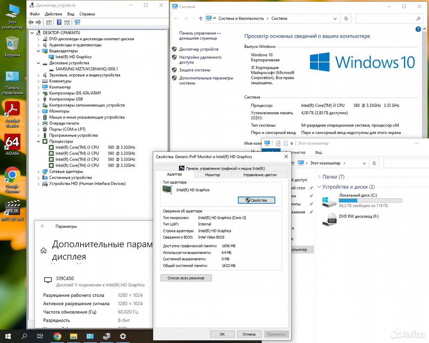The height and width of the screenshot is (343, 429).
Task: Click the search field in This PC window
Action: 406,163
